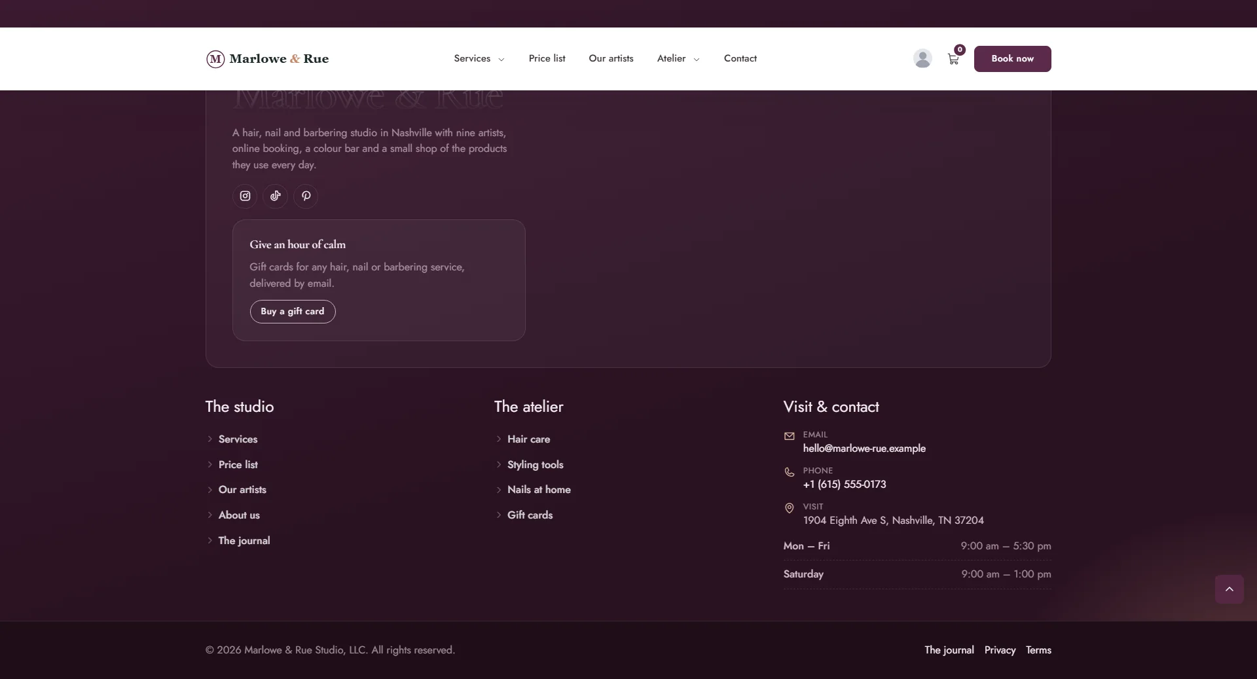The height and width of the screenshot is (679, 1257).
Task: Click the Mon – Fri hours row
Action: [x=917, y=546]
